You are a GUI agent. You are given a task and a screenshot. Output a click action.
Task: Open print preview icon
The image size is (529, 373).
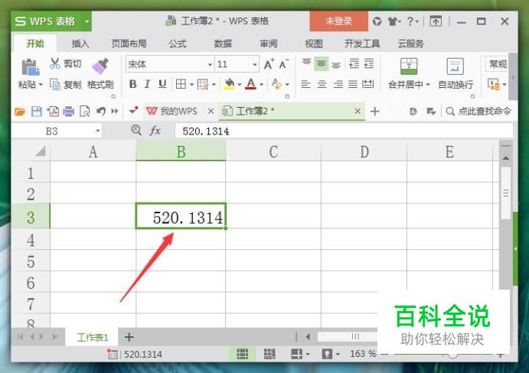(x=84, y=111)
